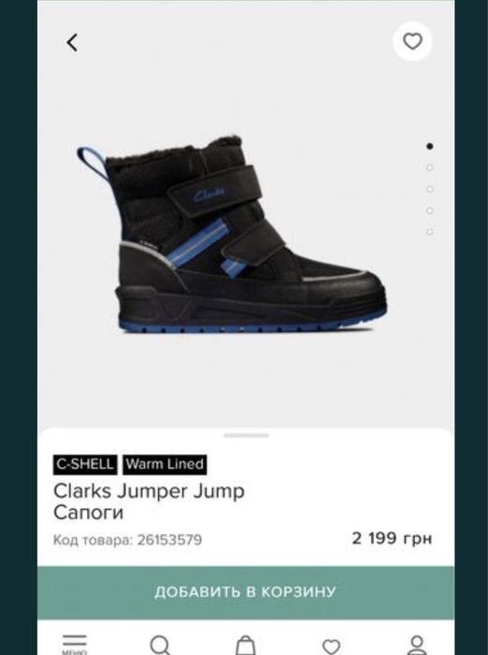Open wishlist heart in bottom navigation
The height and width of the screenshot is (655, 488).
click(332, 647)
